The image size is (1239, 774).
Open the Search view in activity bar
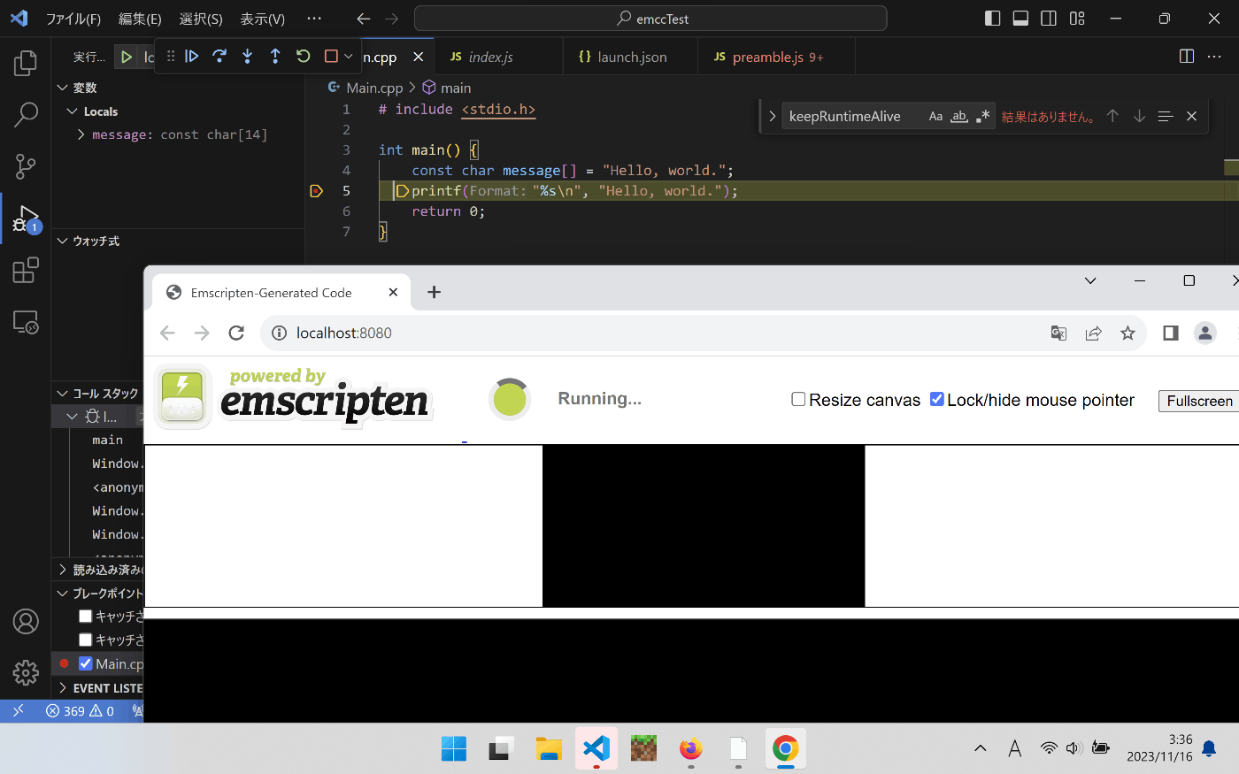coord(26,114)
